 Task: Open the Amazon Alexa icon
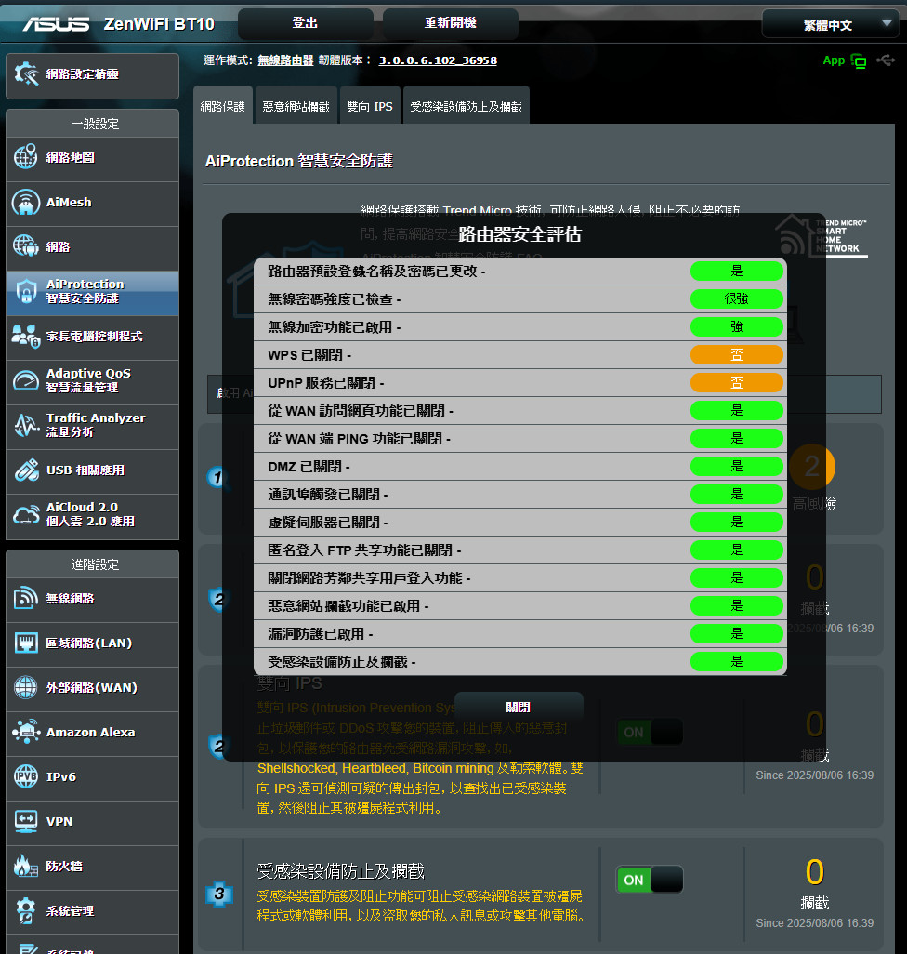(x=26, y=732)
